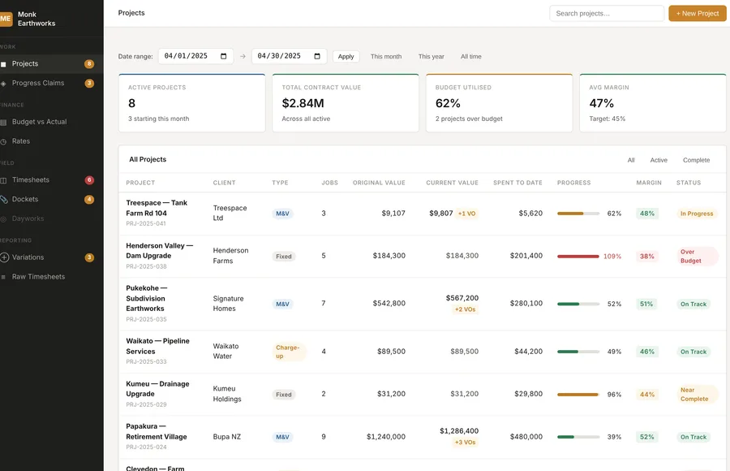Show the Active projects tab

(x=659, y=160)
